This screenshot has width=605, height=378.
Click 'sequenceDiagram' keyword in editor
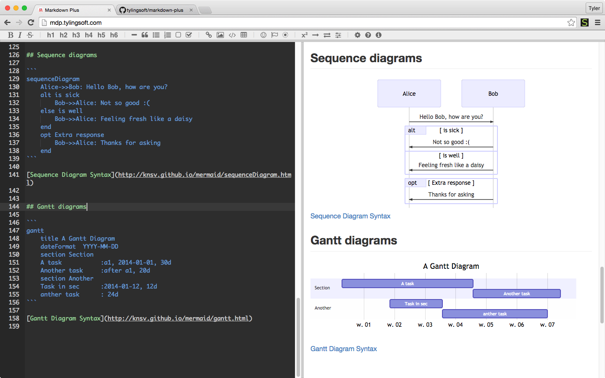click(53, 79)
